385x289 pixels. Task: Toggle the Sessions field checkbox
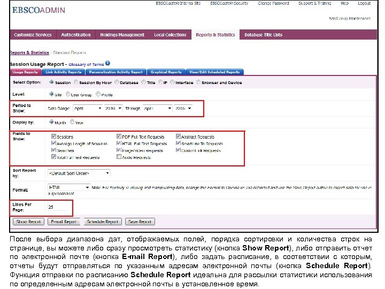click(x=53, y=136)
